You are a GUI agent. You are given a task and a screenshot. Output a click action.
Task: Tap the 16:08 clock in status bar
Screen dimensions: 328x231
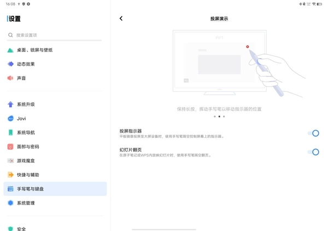[10, 4]
